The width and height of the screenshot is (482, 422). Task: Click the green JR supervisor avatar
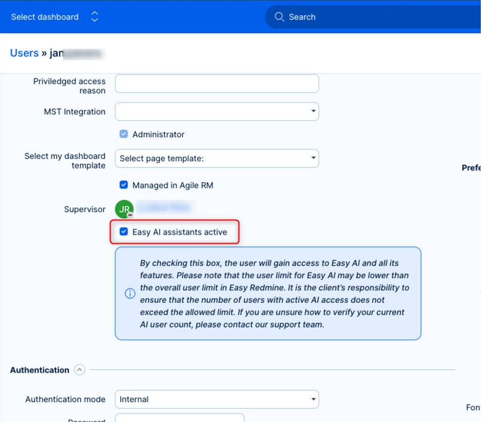[123, 209]
